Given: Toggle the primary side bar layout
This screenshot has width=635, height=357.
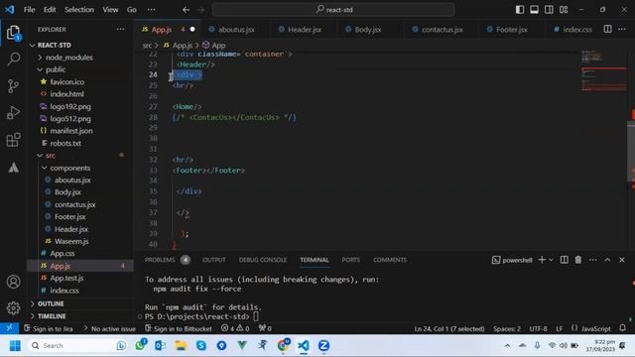Looking at the screenshot, I should point(520,10).
